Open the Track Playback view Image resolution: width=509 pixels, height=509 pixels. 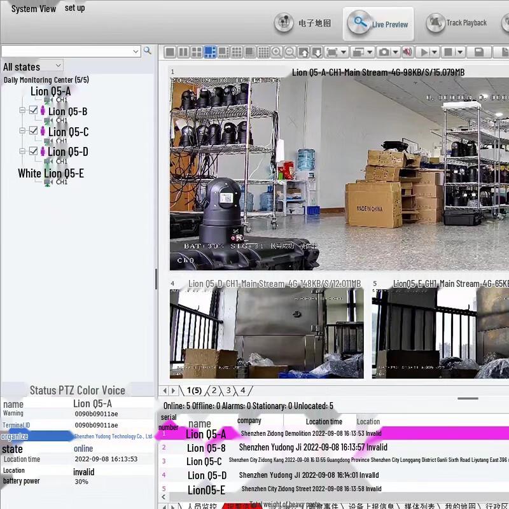pos(456,23)
